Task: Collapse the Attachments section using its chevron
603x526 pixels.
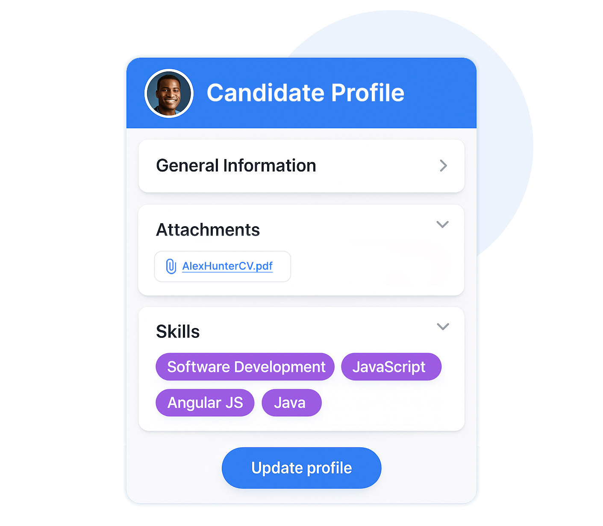Action: coord(442,225)
